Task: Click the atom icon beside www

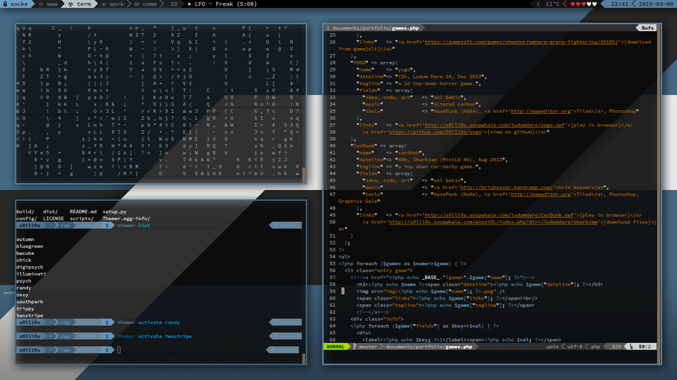Action: pyautogui.click(x=41, y=4)
